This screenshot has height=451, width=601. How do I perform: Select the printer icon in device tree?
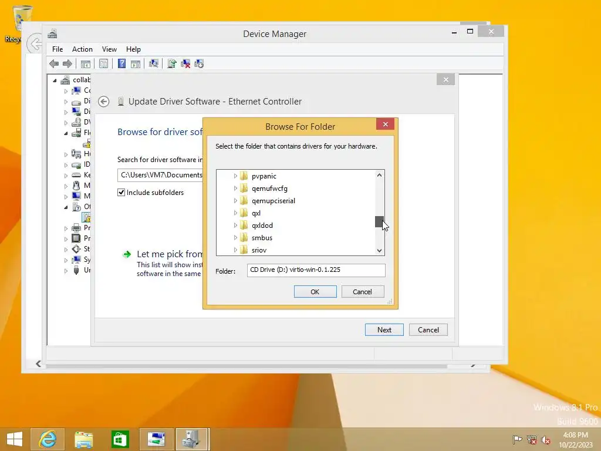tap(76, 228)
